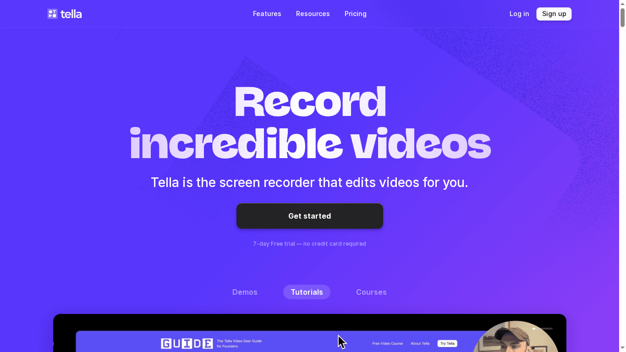
Task: Open the Features menu
Action: 267,14
